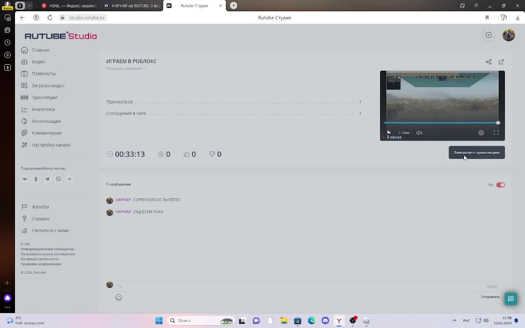The height and width of the screenshot is (328, 525).
Task: Open File Explorer from taskbar
Action: (284, 321)
